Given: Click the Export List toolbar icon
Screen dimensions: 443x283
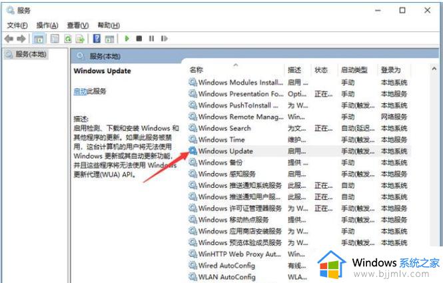Looking at the screenshot, I should 80,39.
